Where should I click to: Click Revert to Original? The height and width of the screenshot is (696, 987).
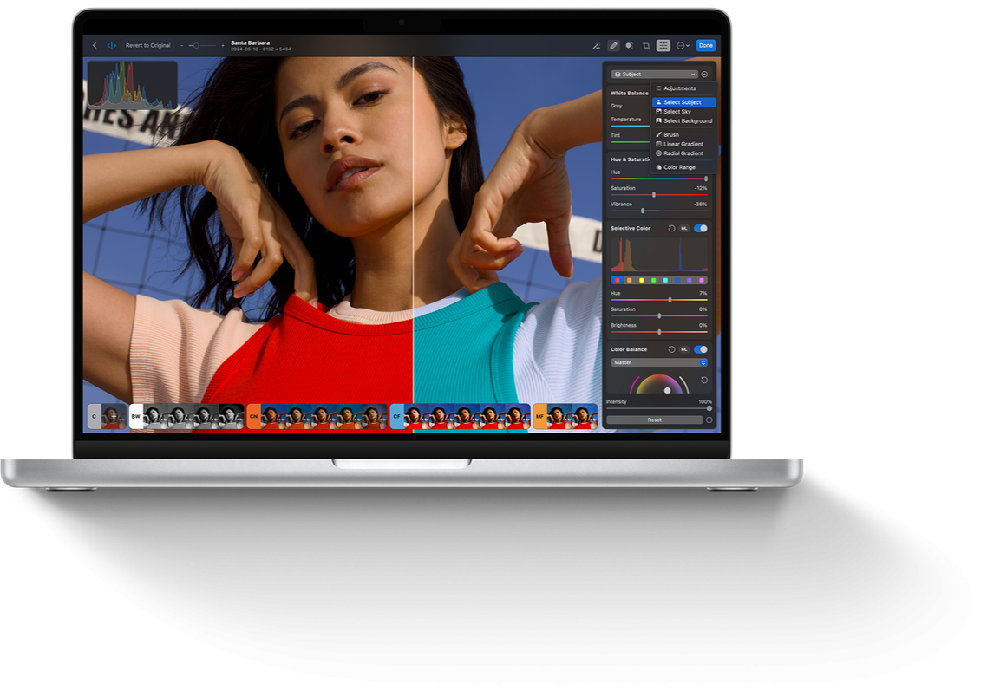148,45
